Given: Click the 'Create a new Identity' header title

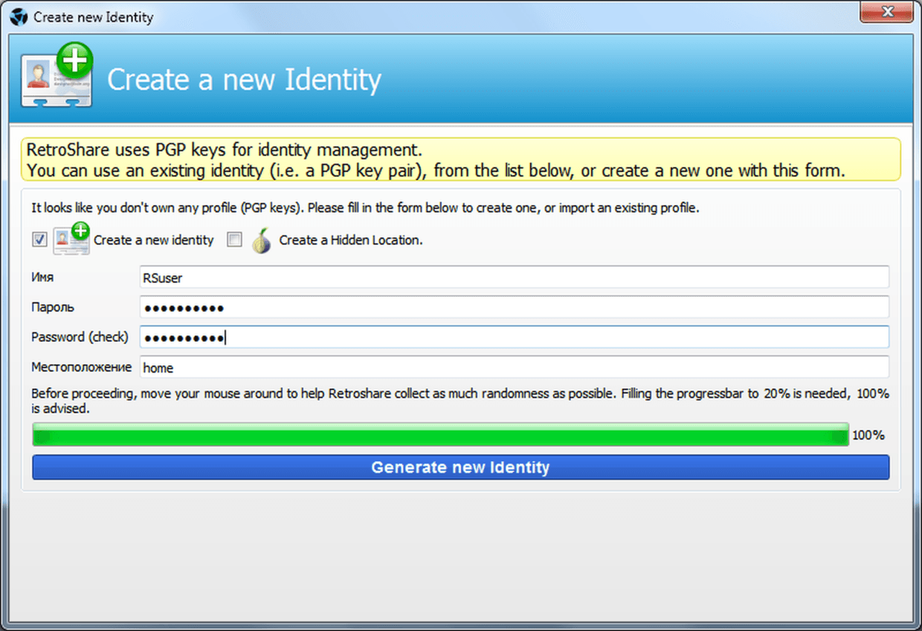Looking at the screenshot, I should 244,80.
